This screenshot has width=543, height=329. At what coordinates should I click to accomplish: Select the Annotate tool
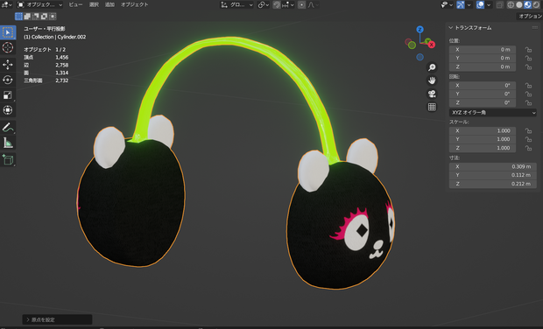pos(8,127)
